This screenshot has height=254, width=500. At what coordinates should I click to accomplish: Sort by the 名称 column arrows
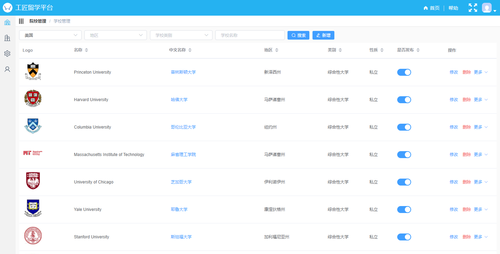[86, 50]
